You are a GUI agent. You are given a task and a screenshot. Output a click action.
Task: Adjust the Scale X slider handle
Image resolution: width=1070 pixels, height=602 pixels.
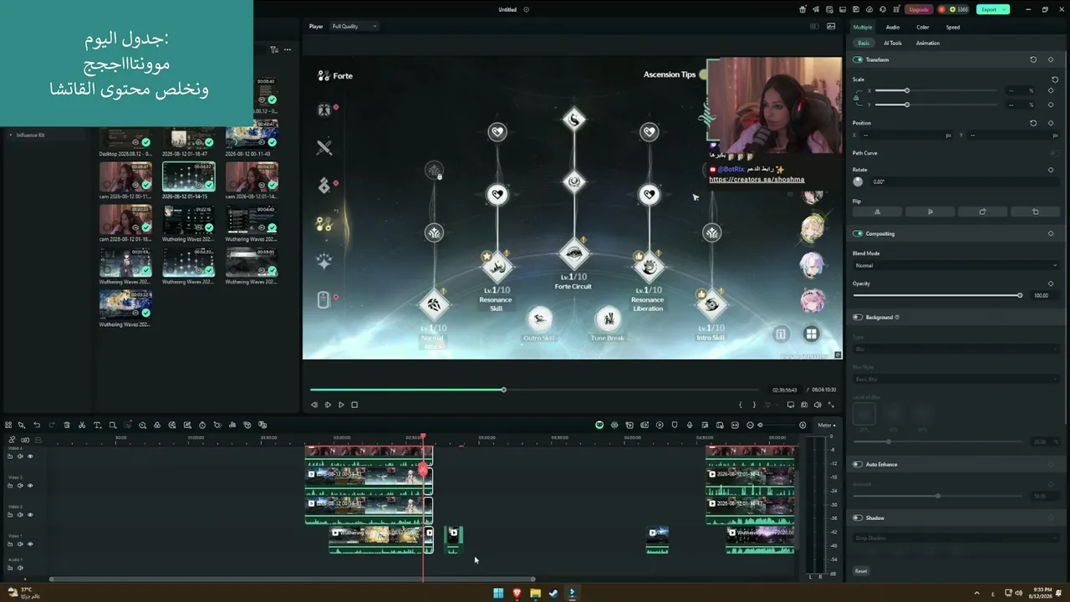907,90
